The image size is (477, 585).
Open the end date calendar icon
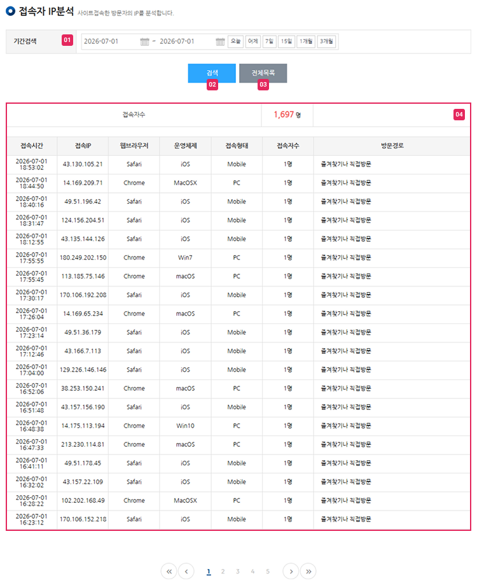tap(220, 41)
